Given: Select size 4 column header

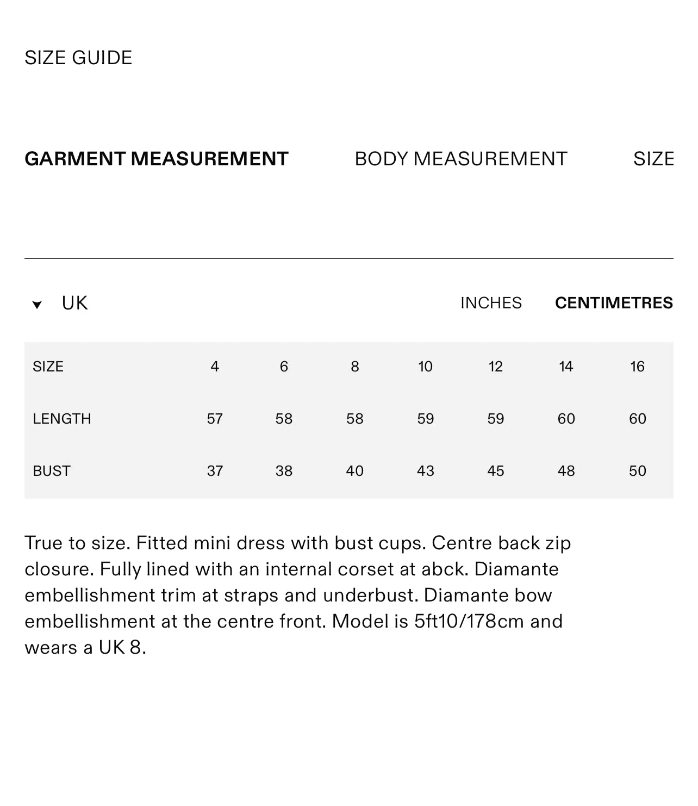Looking at the screenshot, I should pyautogui.click(x=215, y=367).
